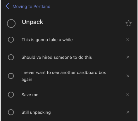Select 'Still unpacking' step text to edit
The height and width of the screenshot is (121, 138).
tap(36, 112)
